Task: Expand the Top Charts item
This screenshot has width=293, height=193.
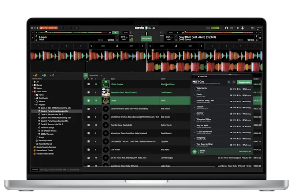Action: 35,98
